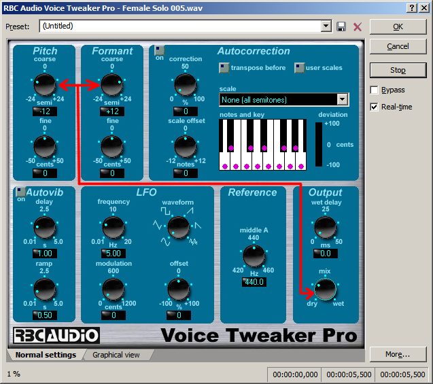433x384 pixels.
Task: Select the square waveform icon in LFO
Action: click(165, 211)
